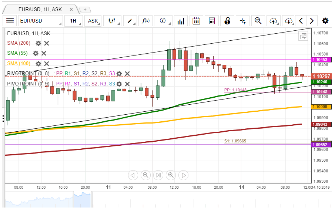335x209 pixels.
Task: Open the ASK price side dropdown
Action: 93,21
